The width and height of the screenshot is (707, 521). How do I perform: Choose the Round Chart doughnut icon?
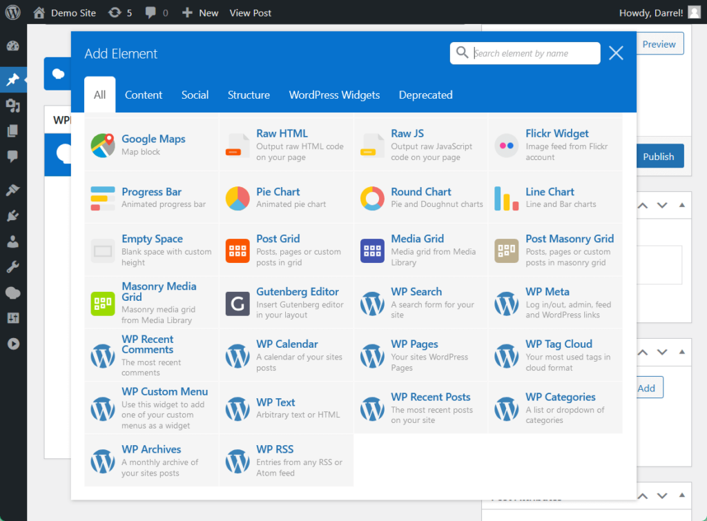point(372,198)
